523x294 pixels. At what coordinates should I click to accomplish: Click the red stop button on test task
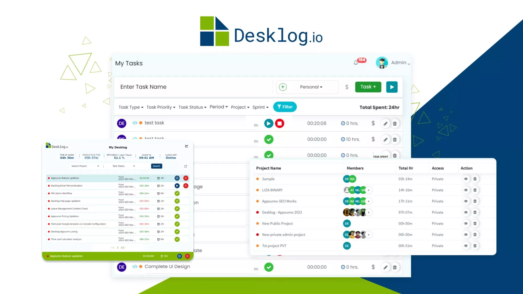[x=279, y=123]
